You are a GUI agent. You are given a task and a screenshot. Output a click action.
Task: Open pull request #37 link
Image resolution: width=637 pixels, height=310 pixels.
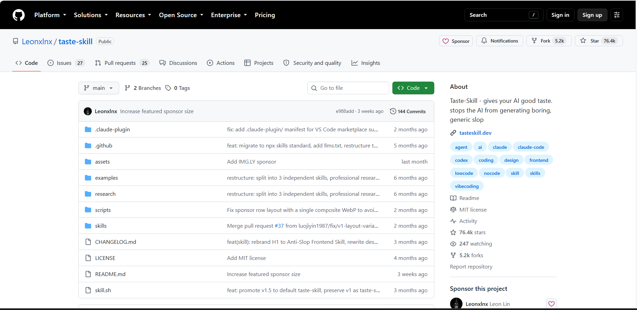click(279, 226)
